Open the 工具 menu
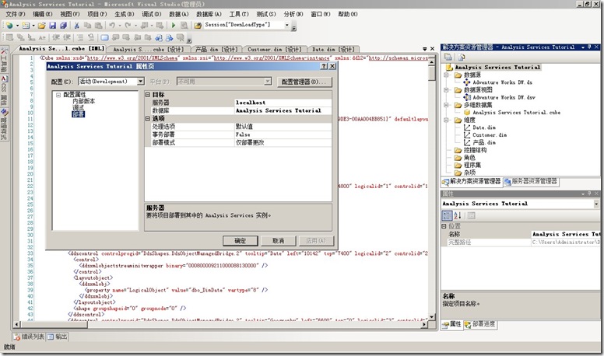The width and height of the screenshot is (604, 356). pos(239,14)
